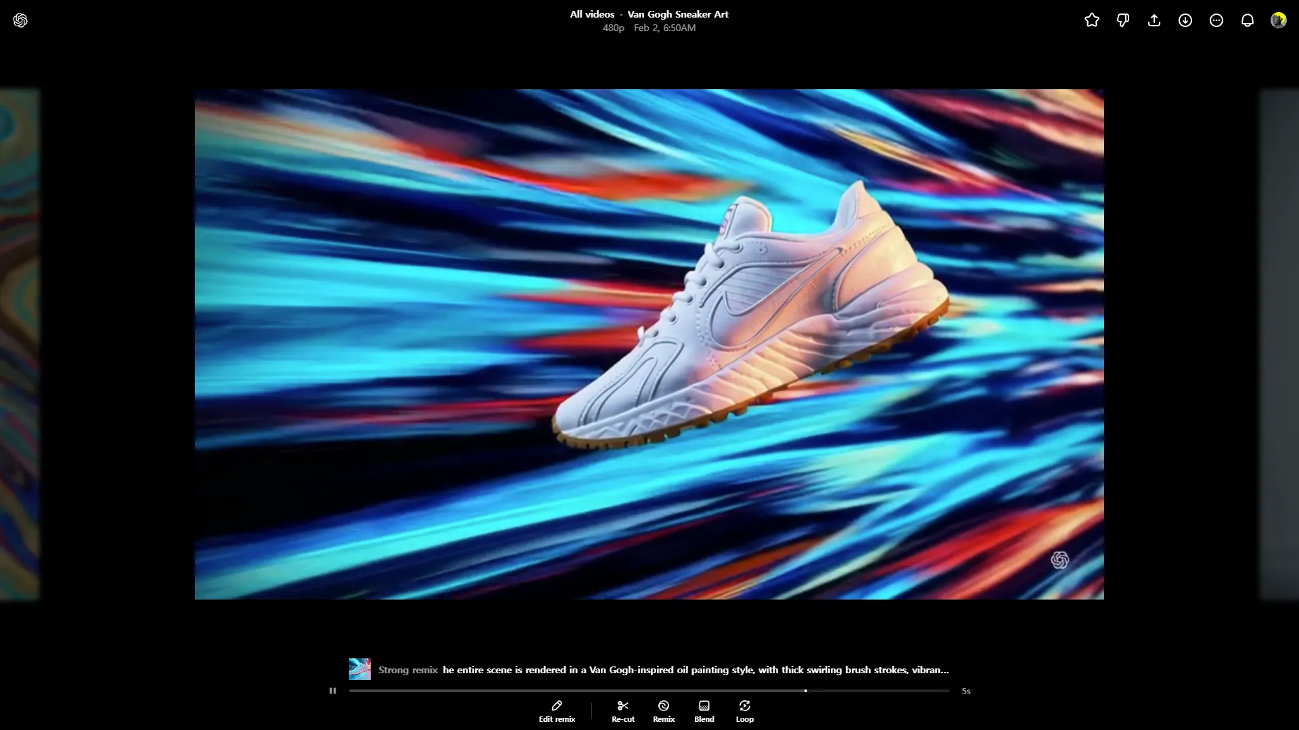Select the Remix tool
Screen dimensions: 1299x730
pos(664,711)
